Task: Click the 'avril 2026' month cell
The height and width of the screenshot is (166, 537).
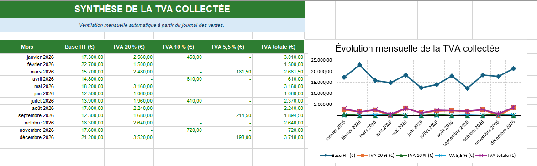Action: 27,79
